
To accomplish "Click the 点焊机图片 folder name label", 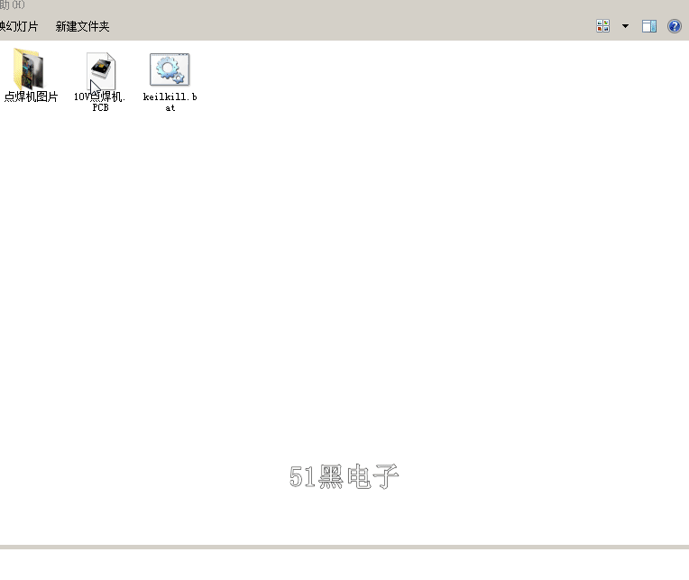I will 32,97.
